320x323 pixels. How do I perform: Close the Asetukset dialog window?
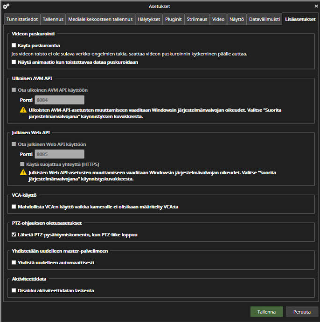313,6
